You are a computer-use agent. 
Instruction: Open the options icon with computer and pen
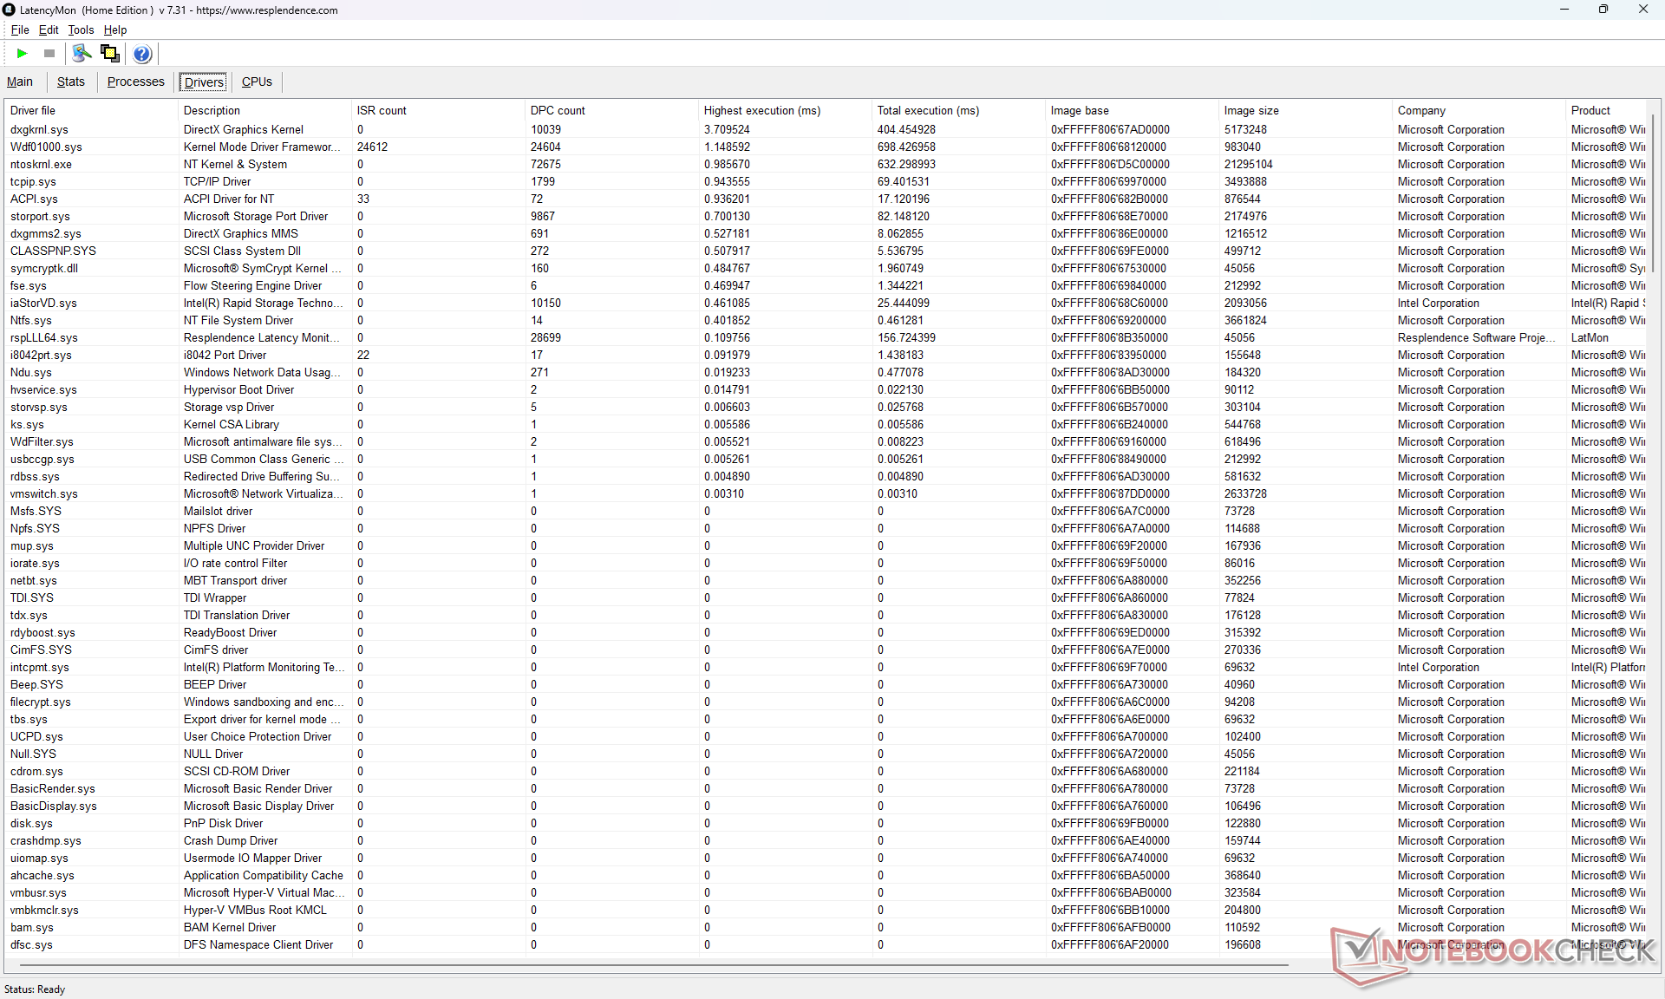pyautogui.click(x=82, y=54)
